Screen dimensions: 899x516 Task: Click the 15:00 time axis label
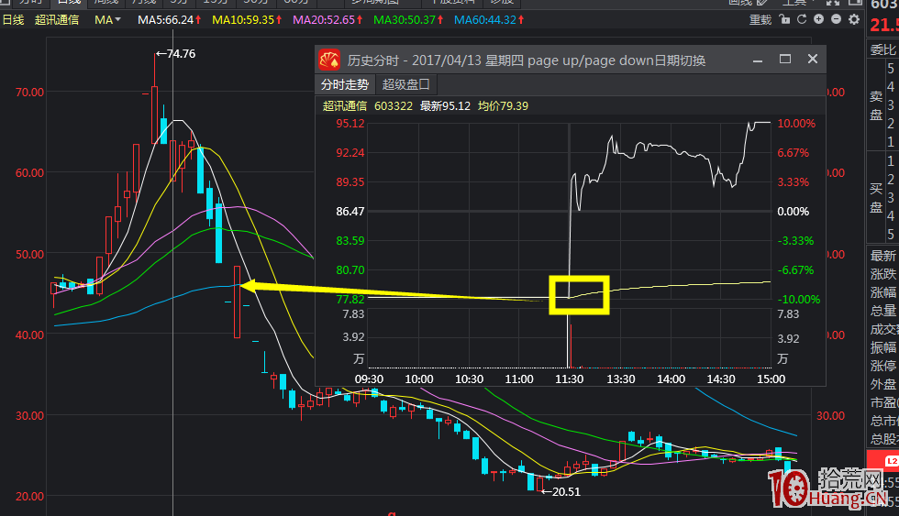point(771,379)
